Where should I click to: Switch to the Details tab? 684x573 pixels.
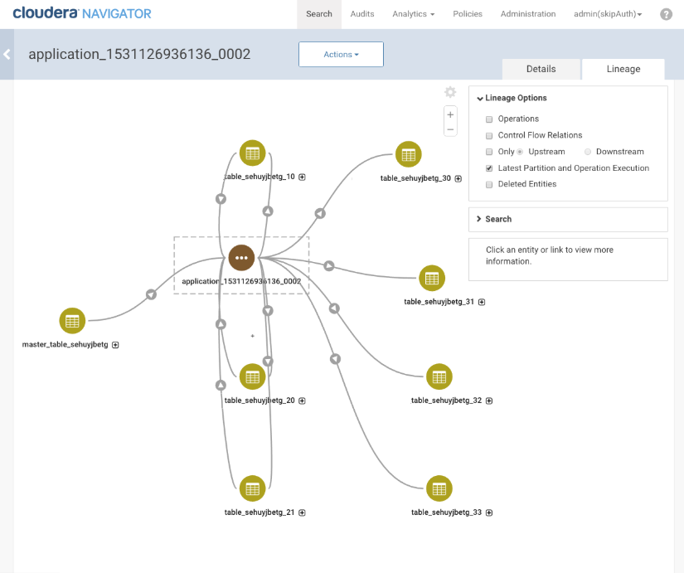click(x=541, y=69)
